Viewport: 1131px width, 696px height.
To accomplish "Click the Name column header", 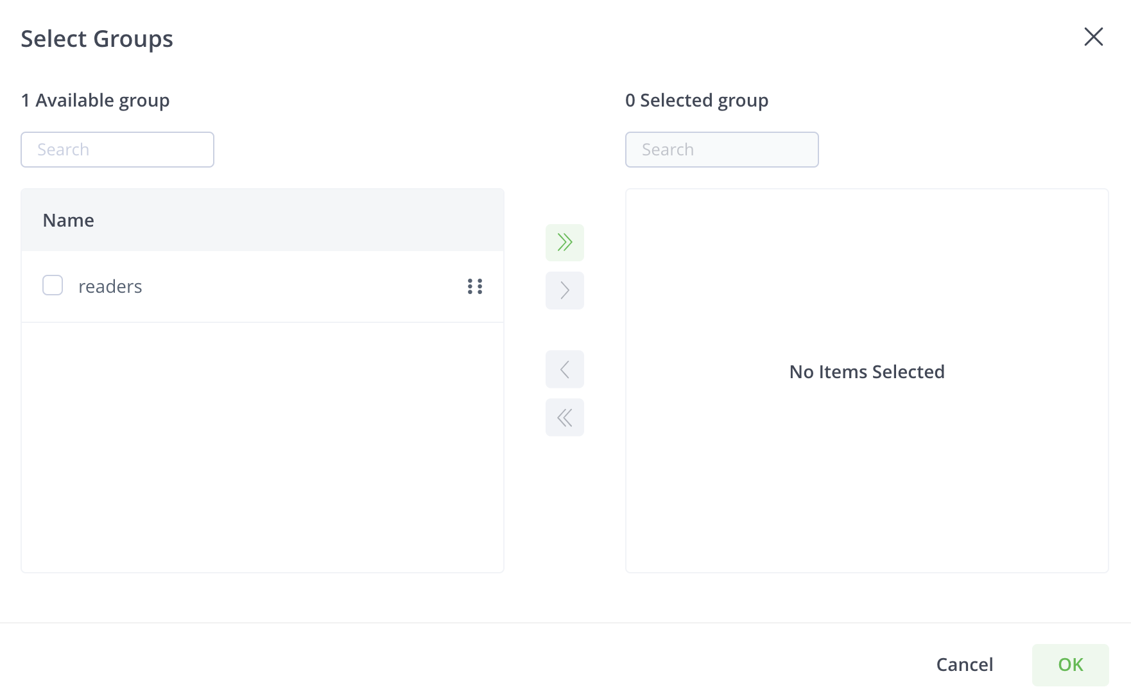I will tap(67, 220).
